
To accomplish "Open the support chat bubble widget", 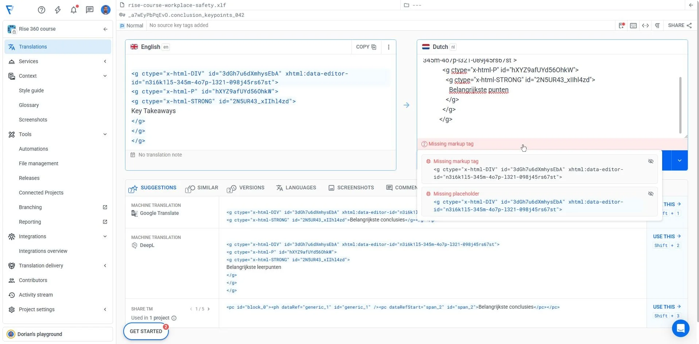I will (680, 328).
